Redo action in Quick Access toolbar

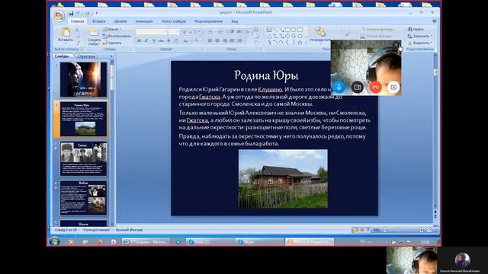click(88, 14)
